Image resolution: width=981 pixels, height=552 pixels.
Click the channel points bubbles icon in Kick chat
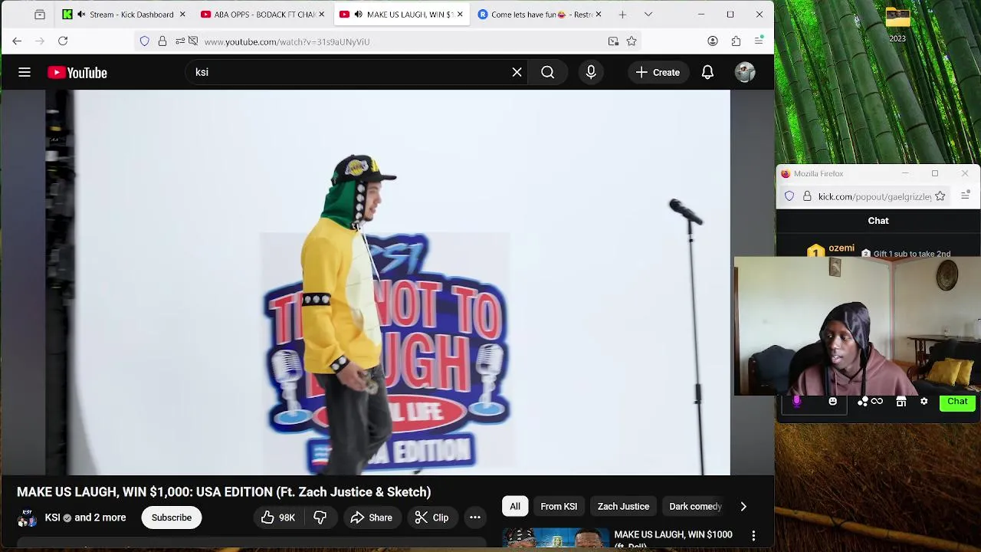coord(863,402)
